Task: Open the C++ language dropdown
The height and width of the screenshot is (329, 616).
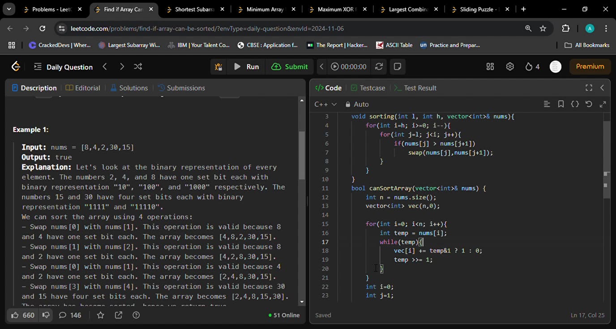Action: coord(325,104)
